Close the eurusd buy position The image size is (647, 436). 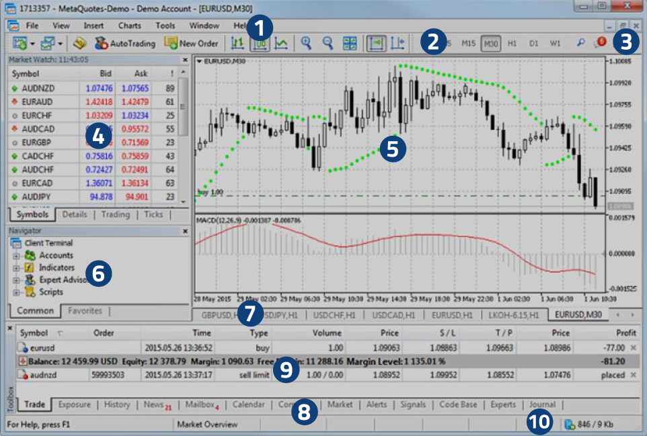(634, 348)
